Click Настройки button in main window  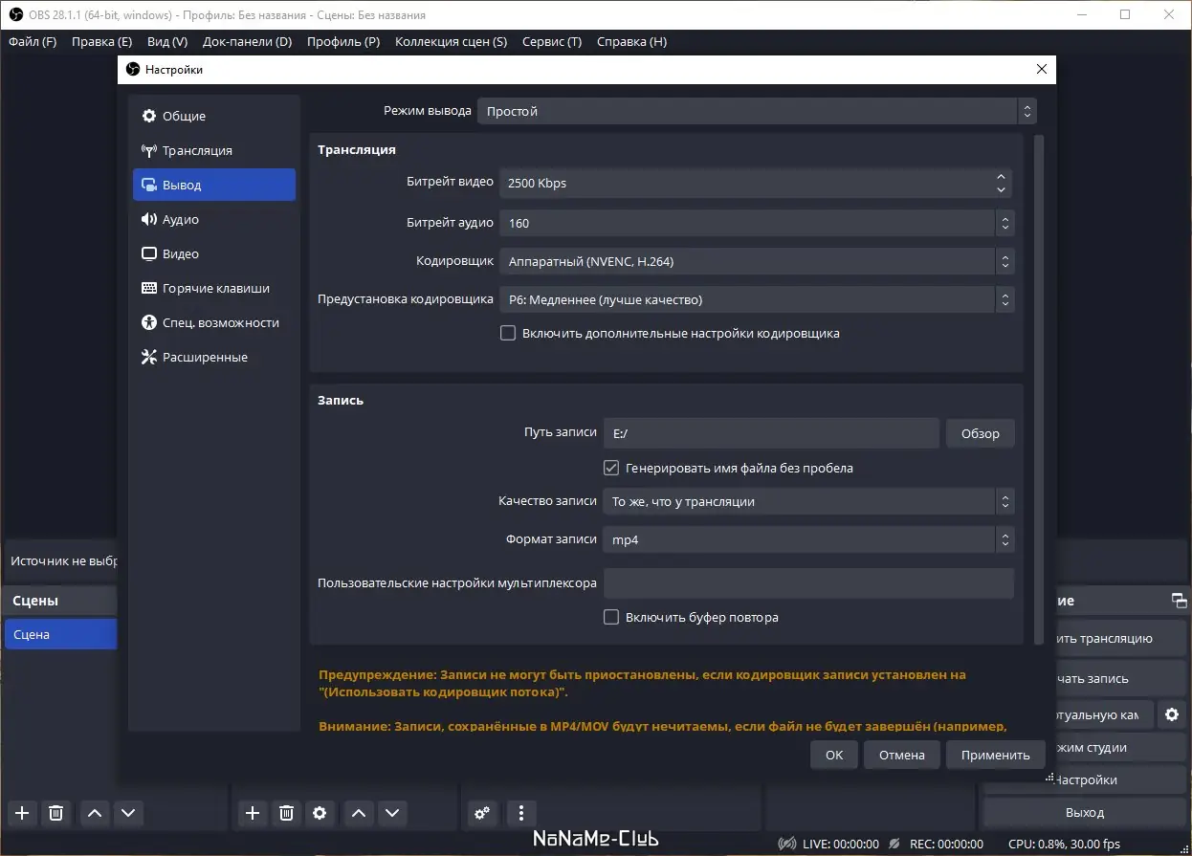tap(1085, 780)
